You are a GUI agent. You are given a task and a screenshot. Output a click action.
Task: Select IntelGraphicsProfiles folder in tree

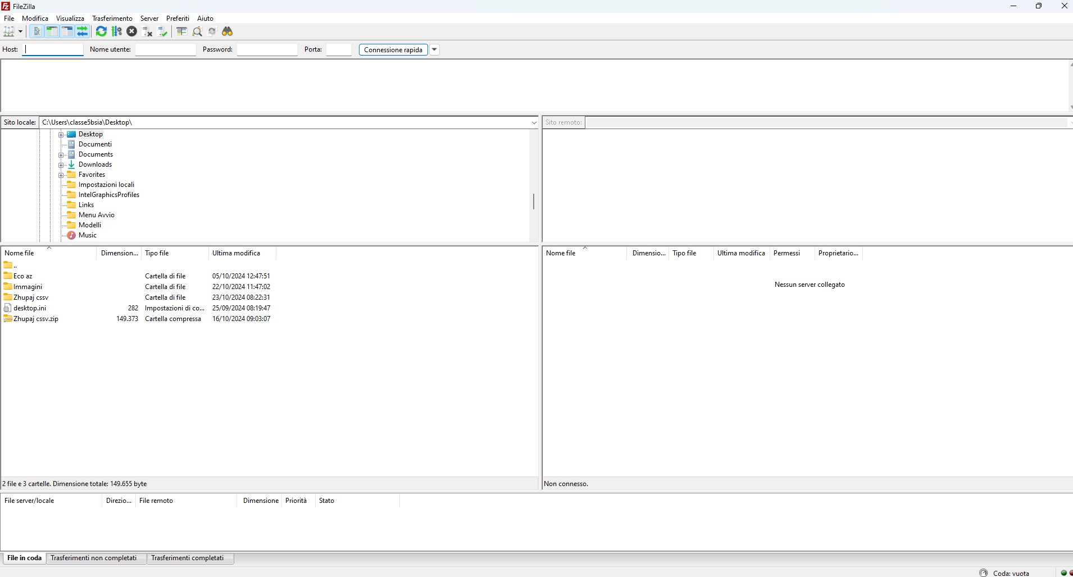pyautogui.click(x=109, y=195)
